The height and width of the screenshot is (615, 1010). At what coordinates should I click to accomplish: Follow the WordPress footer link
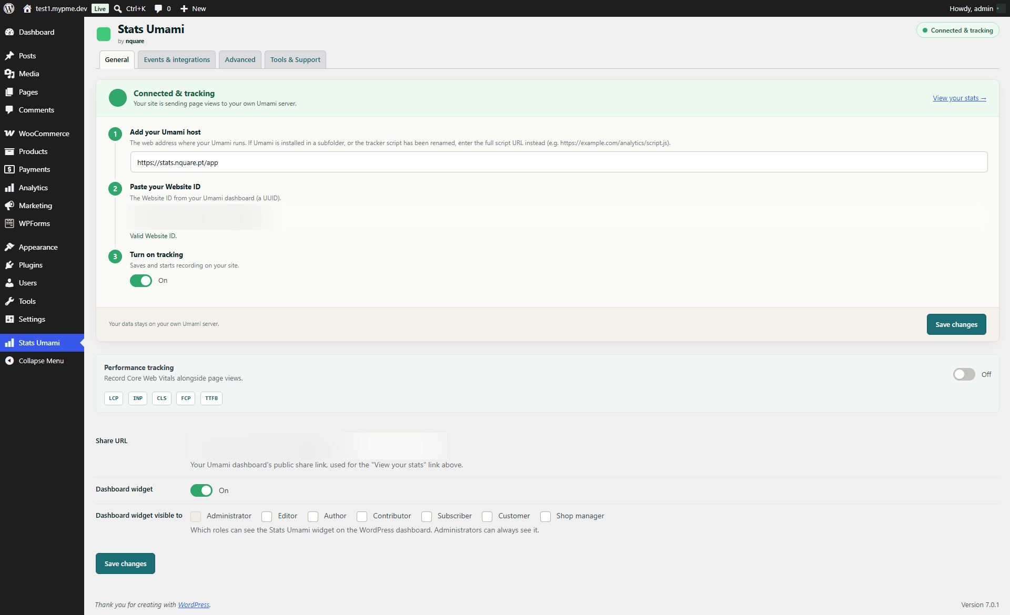coord(194,605)
